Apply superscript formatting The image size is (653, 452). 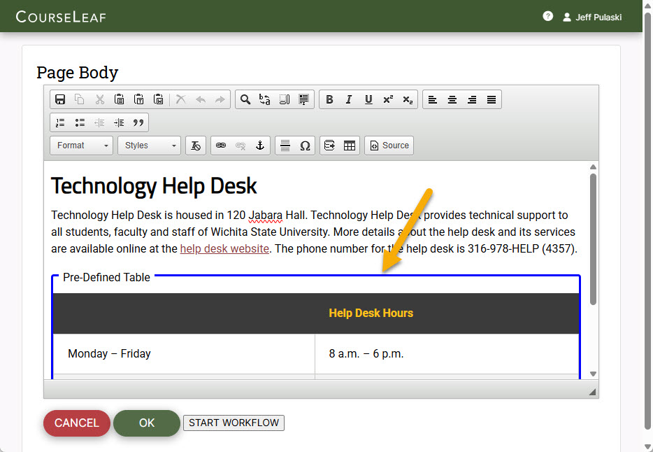tap(388, 99)
